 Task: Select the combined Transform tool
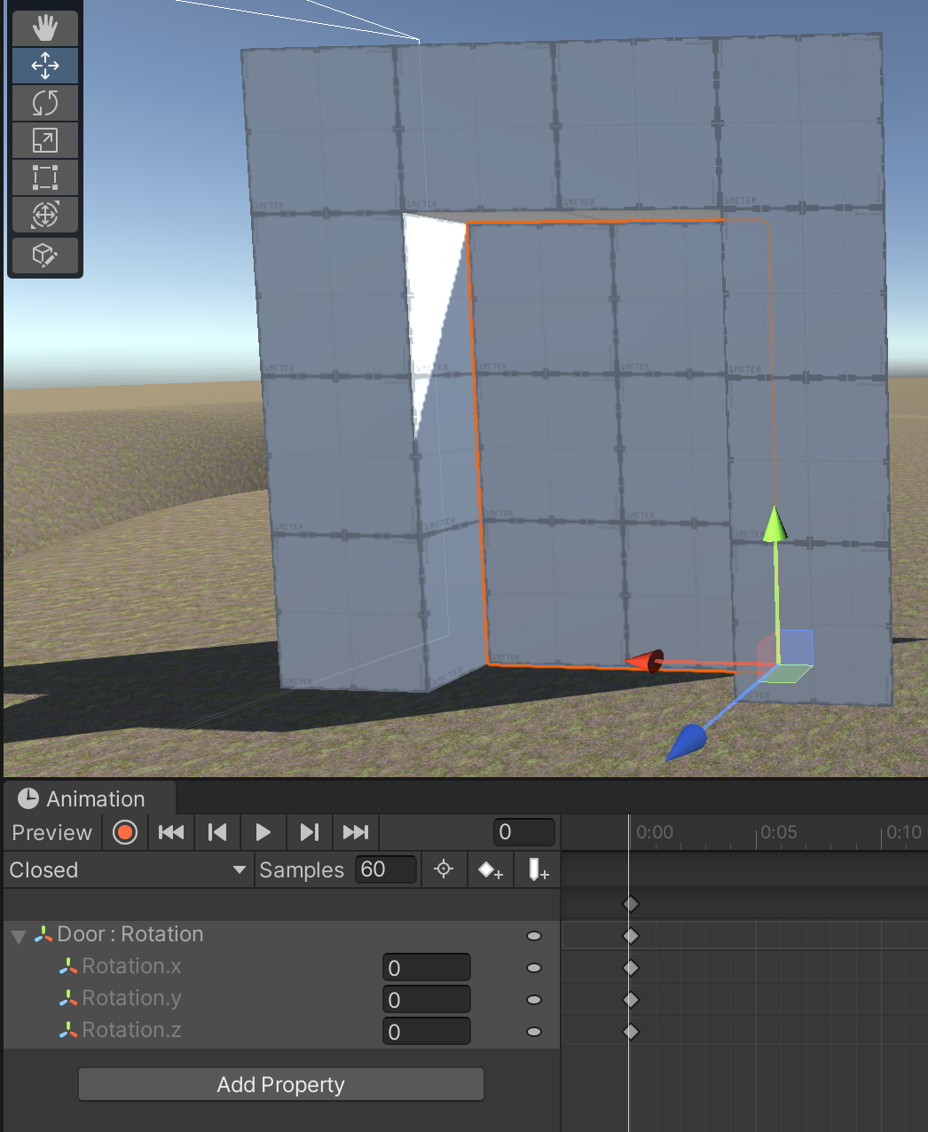(45, 215)
